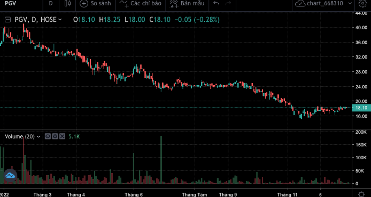Remove Volume indicator with X icon

[62, 136]
